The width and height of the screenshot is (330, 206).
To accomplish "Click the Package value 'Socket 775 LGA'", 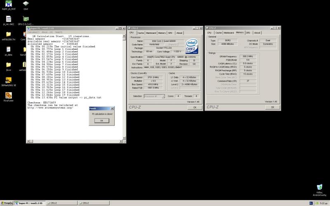I will point(164,48).
